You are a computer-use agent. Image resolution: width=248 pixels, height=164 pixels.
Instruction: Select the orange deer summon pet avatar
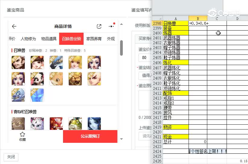tap(56, 79)
